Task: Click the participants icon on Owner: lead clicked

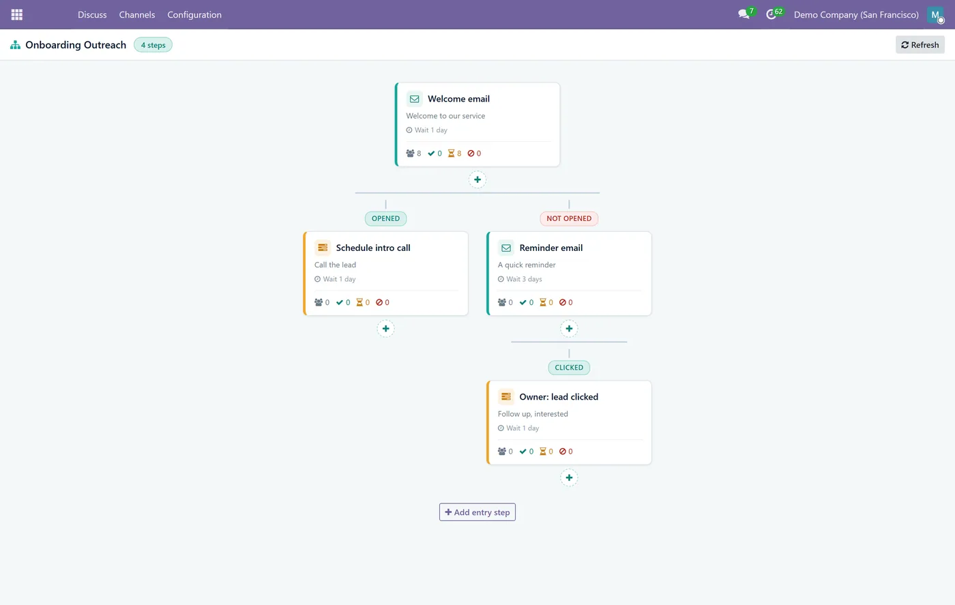Action: [x=502, y=452]
